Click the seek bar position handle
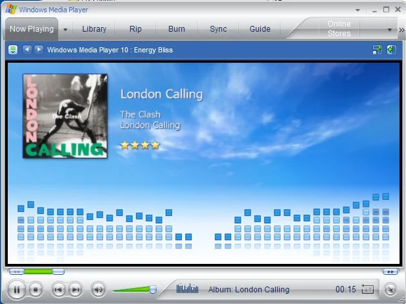This screenshot has height=304, width=406. tap(58, 272)
